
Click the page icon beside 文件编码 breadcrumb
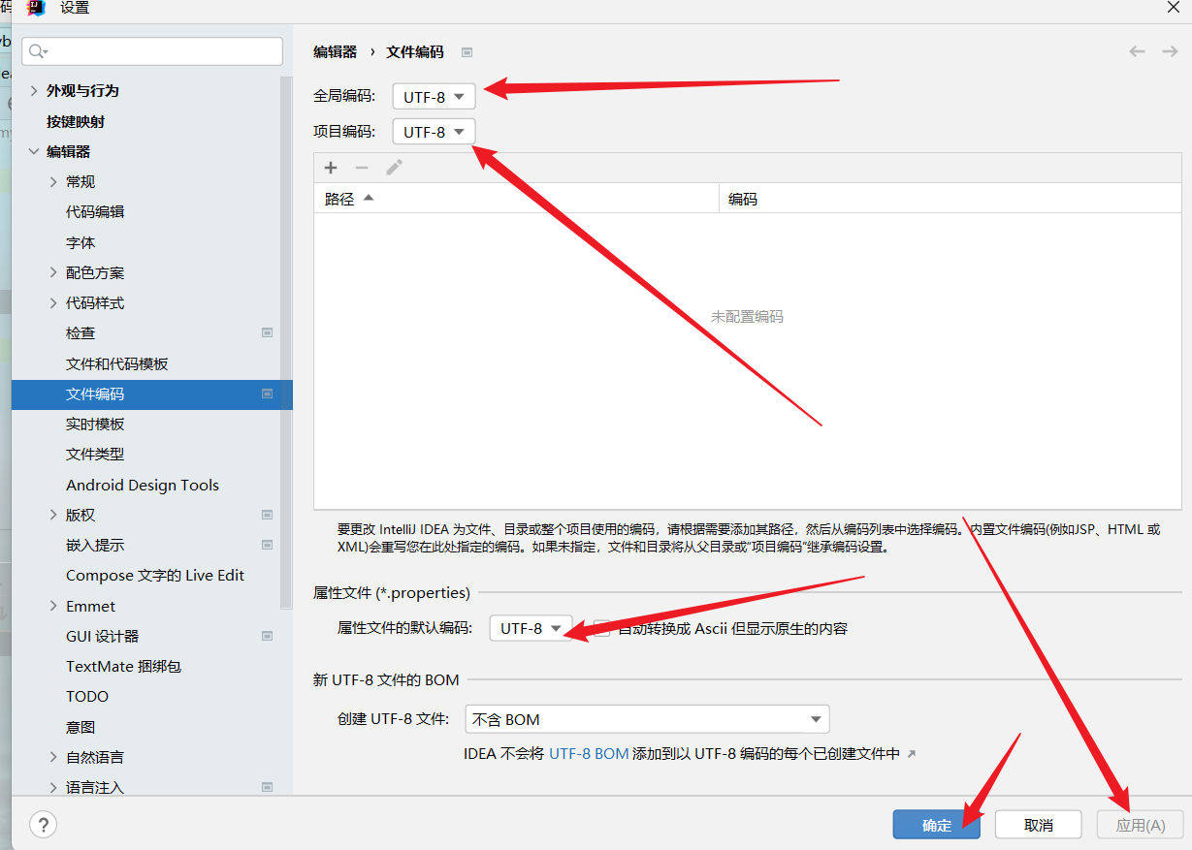point(467,51)
